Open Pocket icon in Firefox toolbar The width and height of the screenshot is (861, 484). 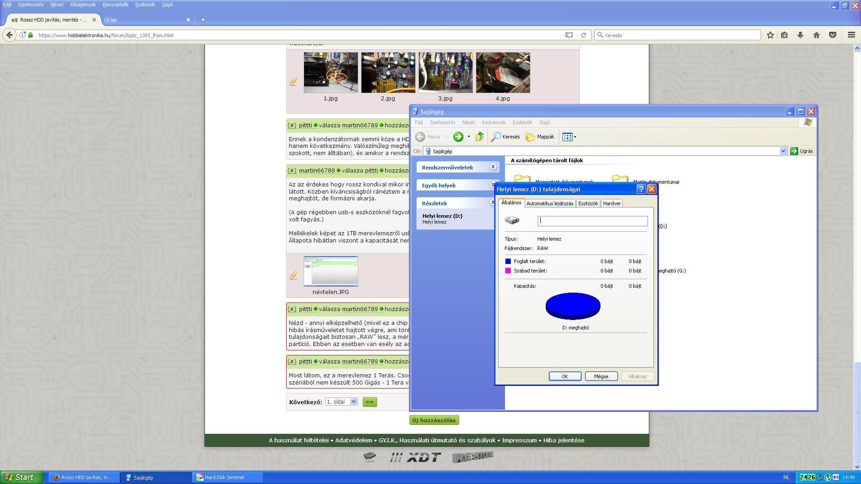click(832, 35)
